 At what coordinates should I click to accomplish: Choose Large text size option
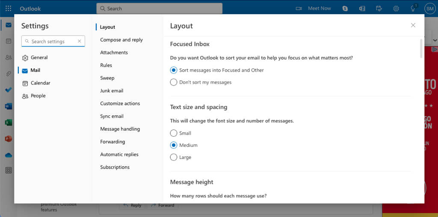(x=174, y=157)
